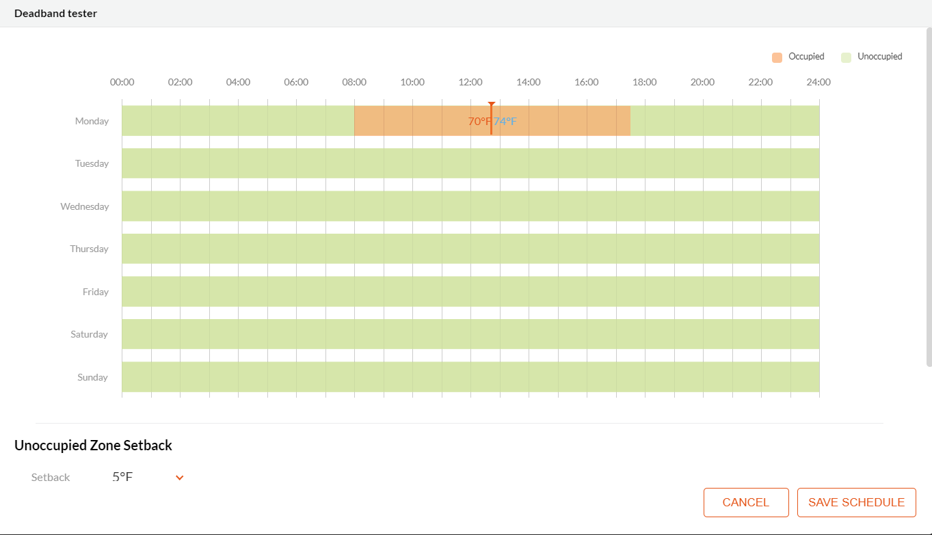The height and width of the screenshot is (535, 932).
Task: Click the Wednesday unoccupied schedule bar
Action: coord(470,206)
